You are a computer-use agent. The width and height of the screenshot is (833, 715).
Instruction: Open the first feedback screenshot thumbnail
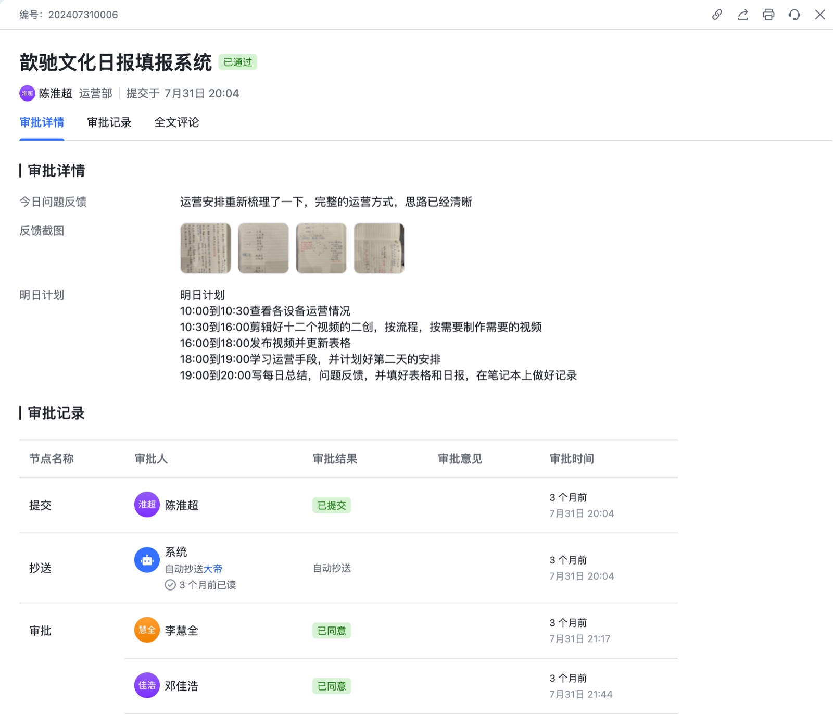(x=206, y=248)
